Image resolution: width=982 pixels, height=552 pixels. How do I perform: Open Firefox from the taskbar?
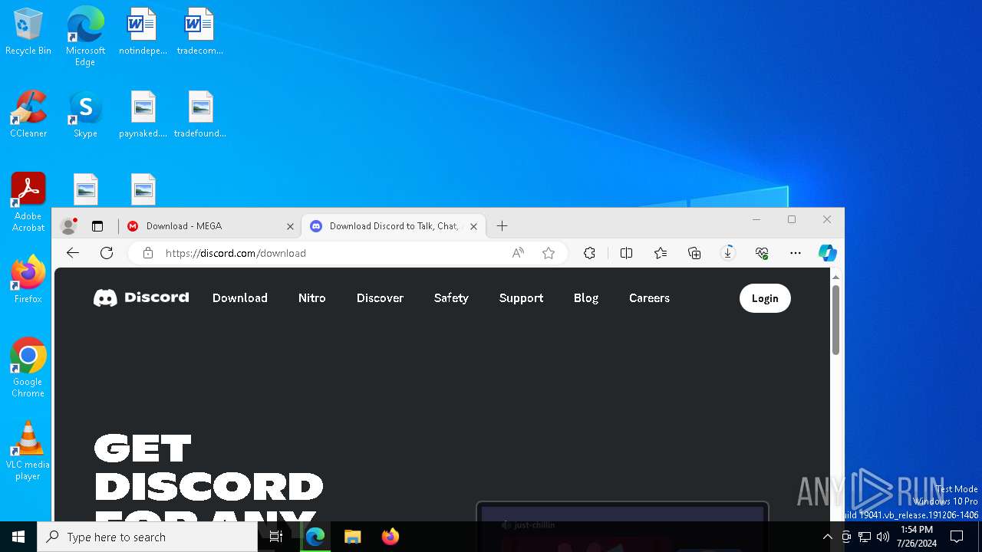tap(390, 537)
